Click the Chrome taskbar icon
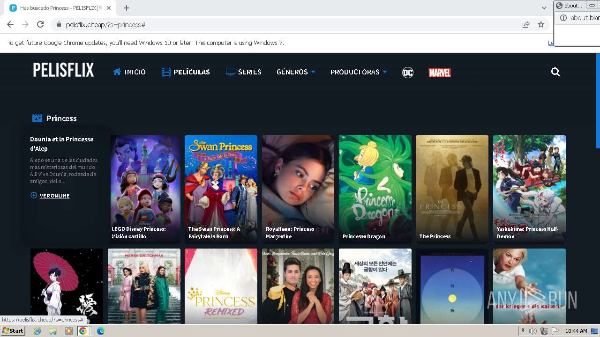The image size is (600, 337). [83, 331]
